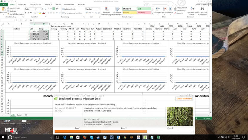Click percent number format

(90, 13)
